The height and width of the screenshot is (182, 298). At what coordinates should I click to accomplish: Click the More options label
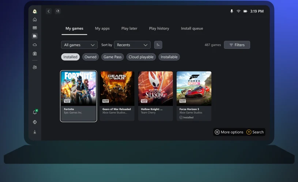click(232, 132)
